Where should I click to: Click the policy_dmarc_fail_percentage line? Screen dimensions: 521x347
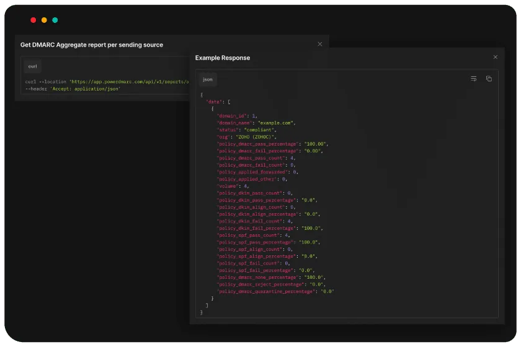(270, 151)
